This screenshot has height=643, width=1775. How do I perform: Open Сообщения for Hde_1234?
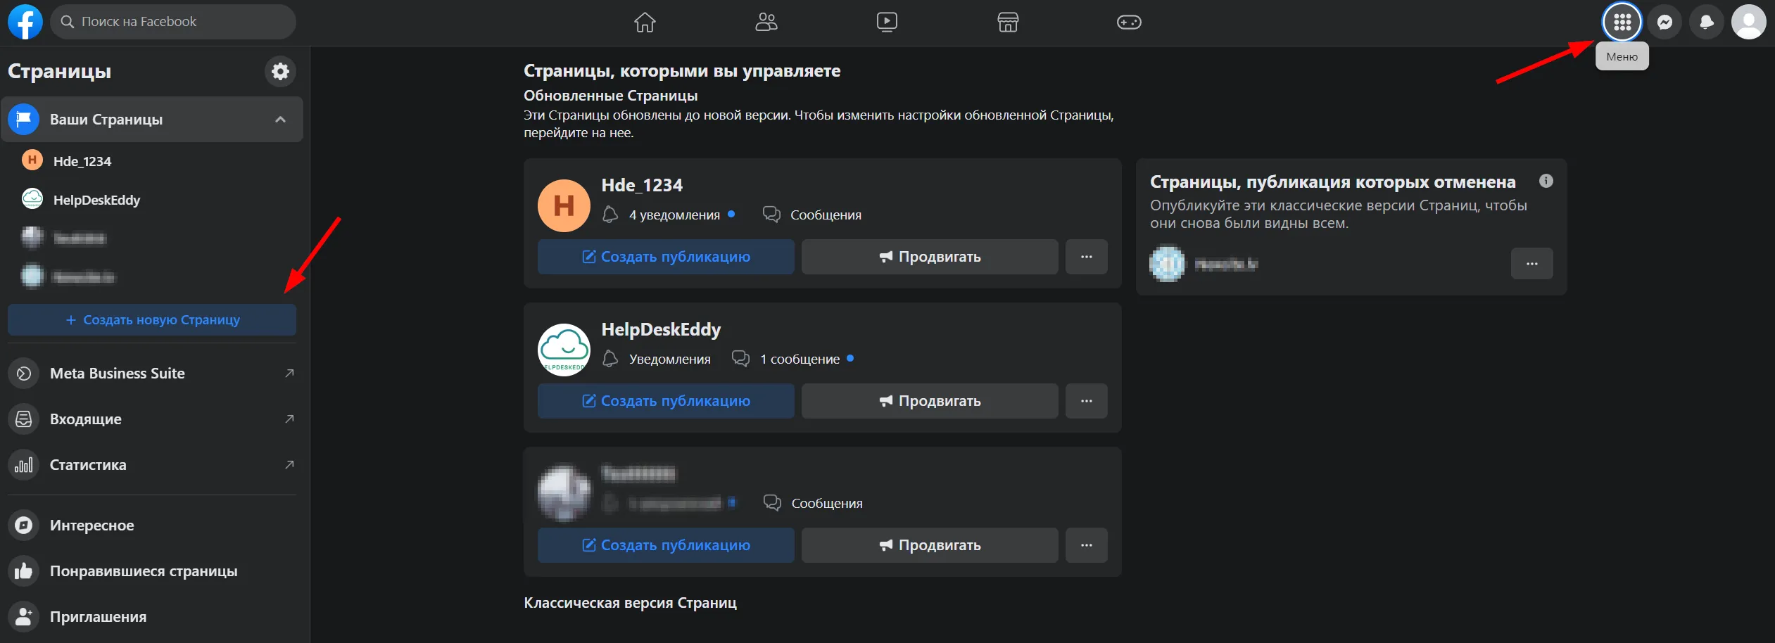point(826,215)
